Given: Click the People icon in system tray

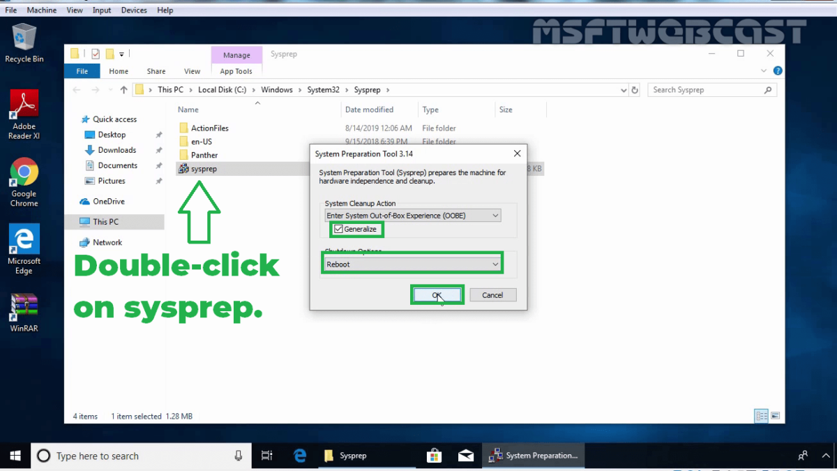Looking at the screenshot, I should [803, 456].
